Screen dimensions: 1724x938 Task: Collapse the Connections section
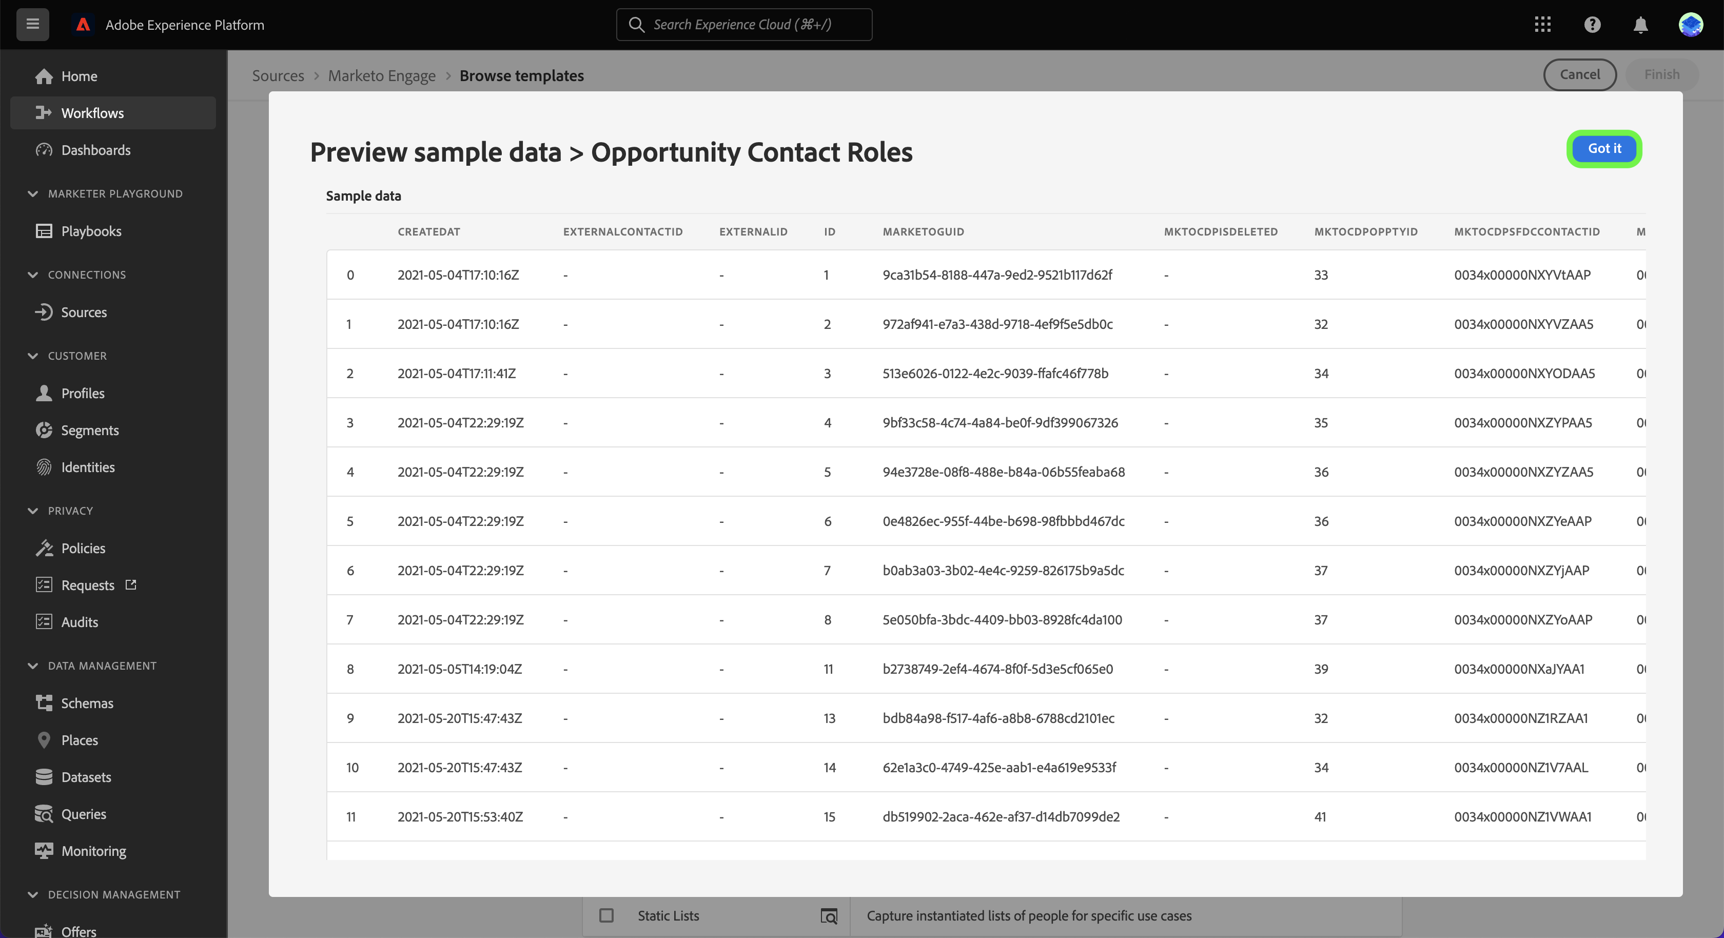pos(33,275)
